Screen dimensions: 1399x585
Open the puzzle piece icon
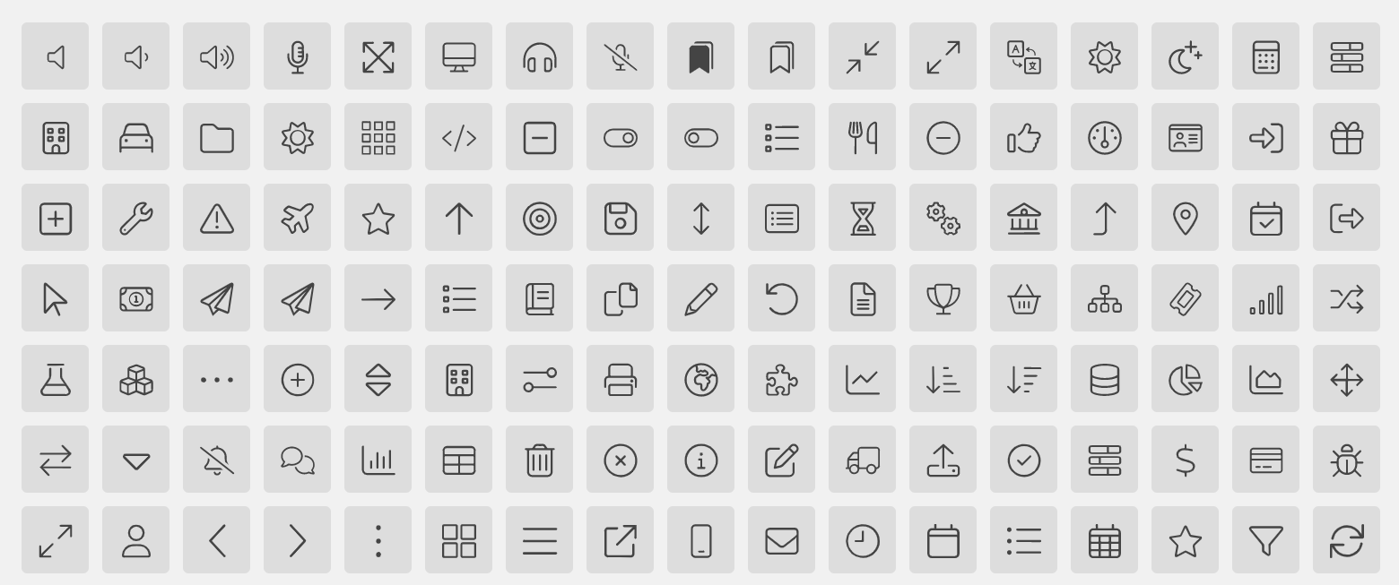782,379
